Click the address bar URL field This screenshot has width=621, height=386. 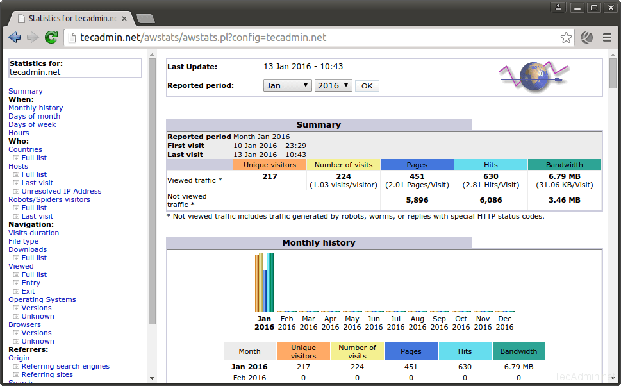coord(256,37)
